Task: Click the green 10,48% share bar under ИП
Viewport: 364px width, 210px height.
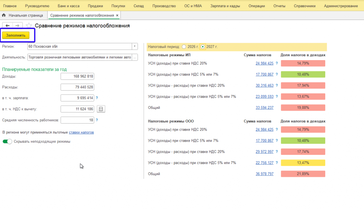Action: point(303,74)
